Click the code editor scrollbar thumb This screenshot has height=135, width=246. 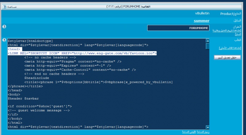click(x=208, y=46)
